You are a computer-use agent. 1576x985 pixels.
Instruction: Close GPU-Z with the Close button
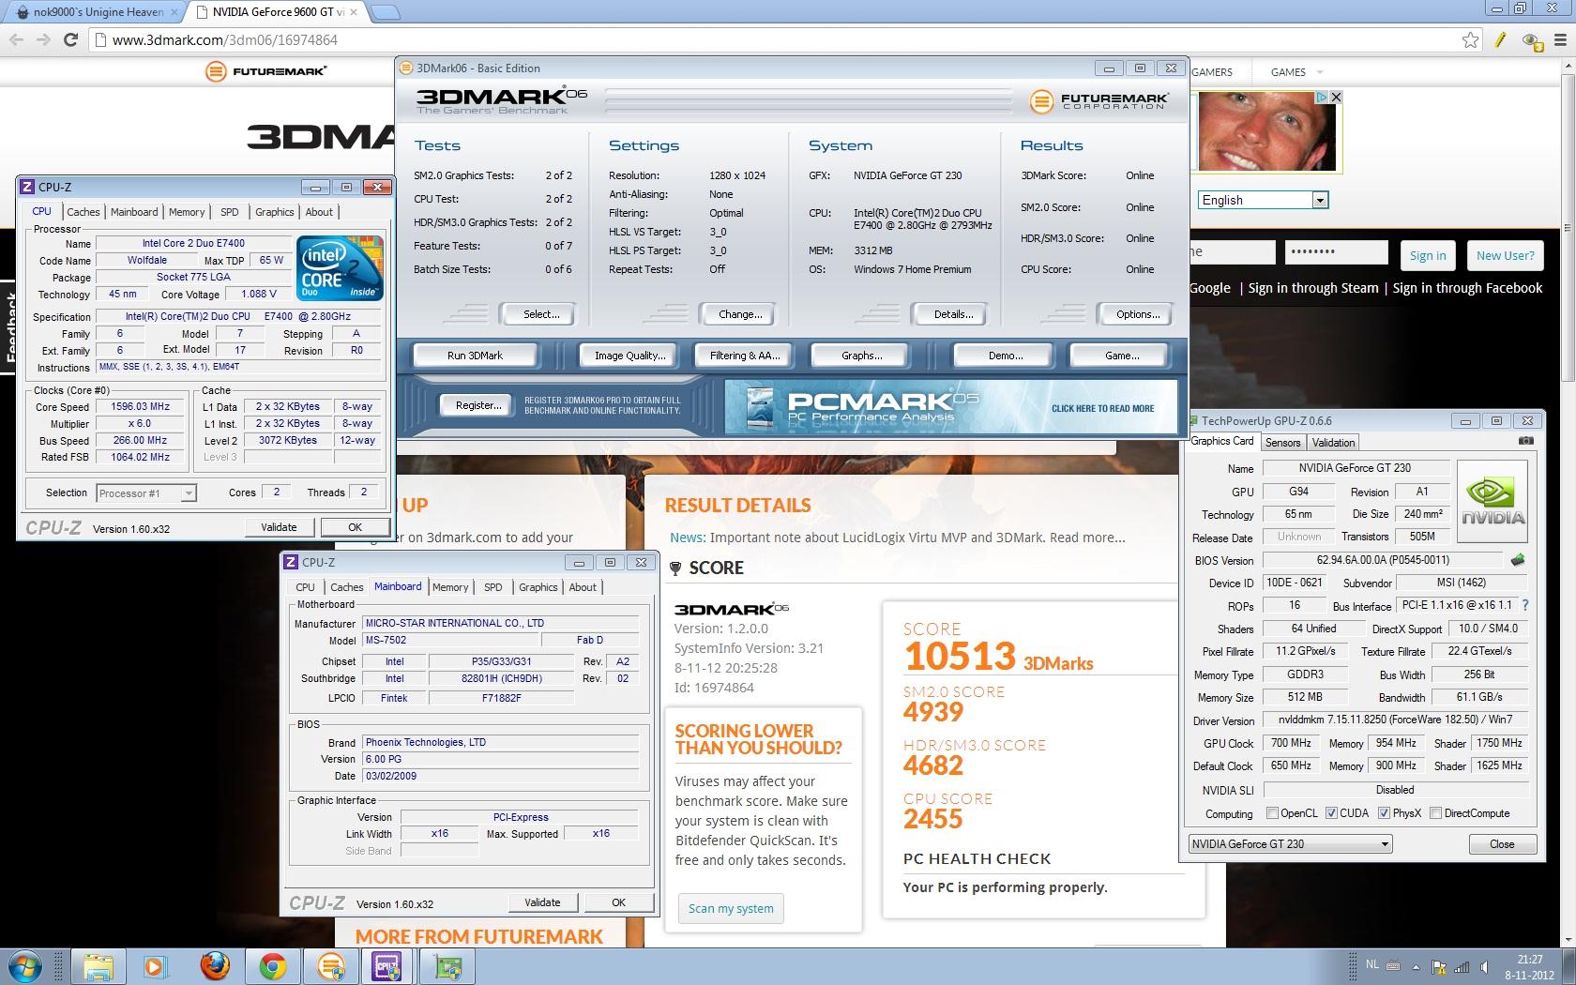click(1502, 844)
